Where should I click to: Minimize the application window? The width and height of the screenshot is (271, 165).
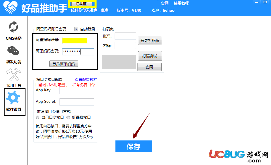tap(257, 2)
